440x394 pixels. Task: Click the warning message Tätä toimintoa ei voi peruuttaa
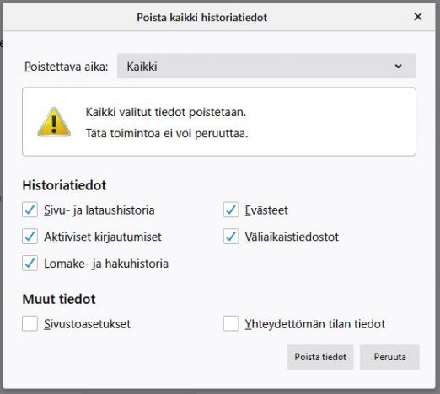[167, 133]
